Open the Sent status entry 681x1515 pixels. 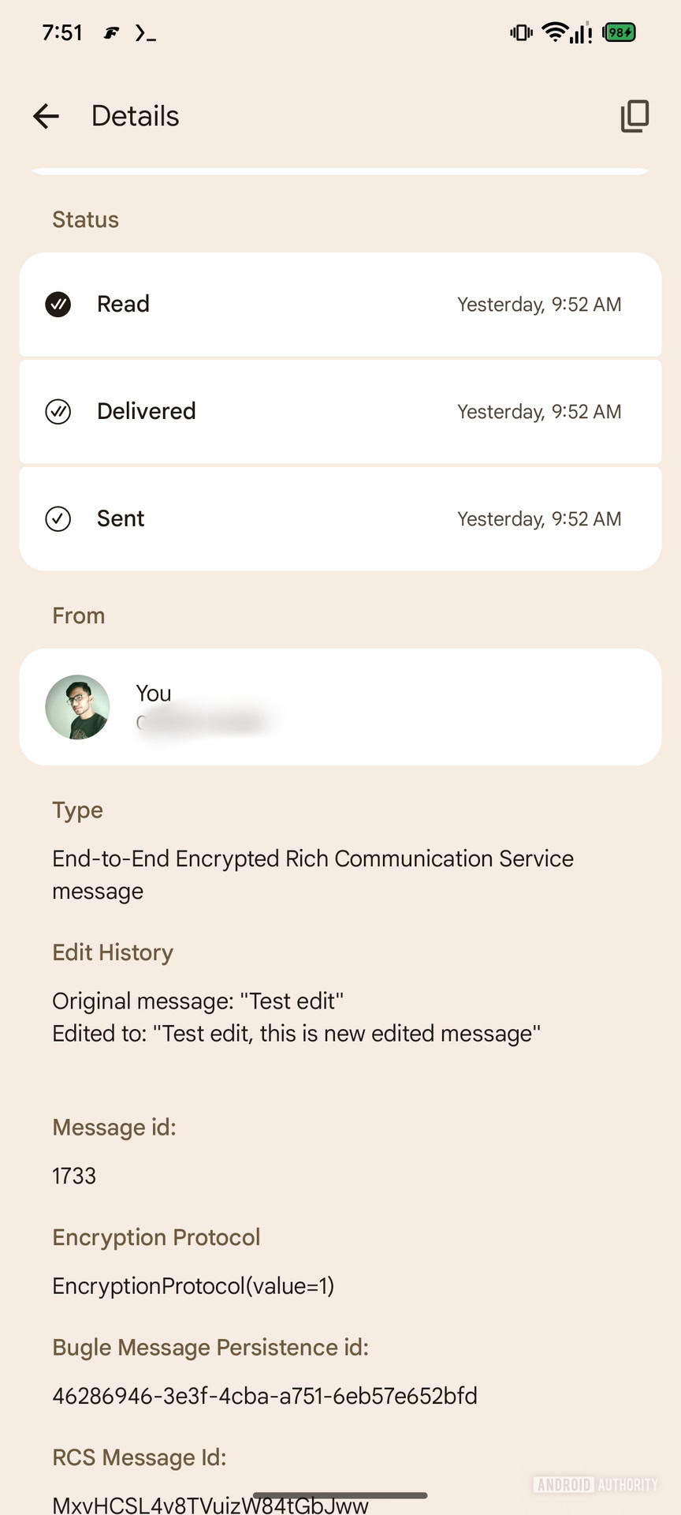point(340,519)
